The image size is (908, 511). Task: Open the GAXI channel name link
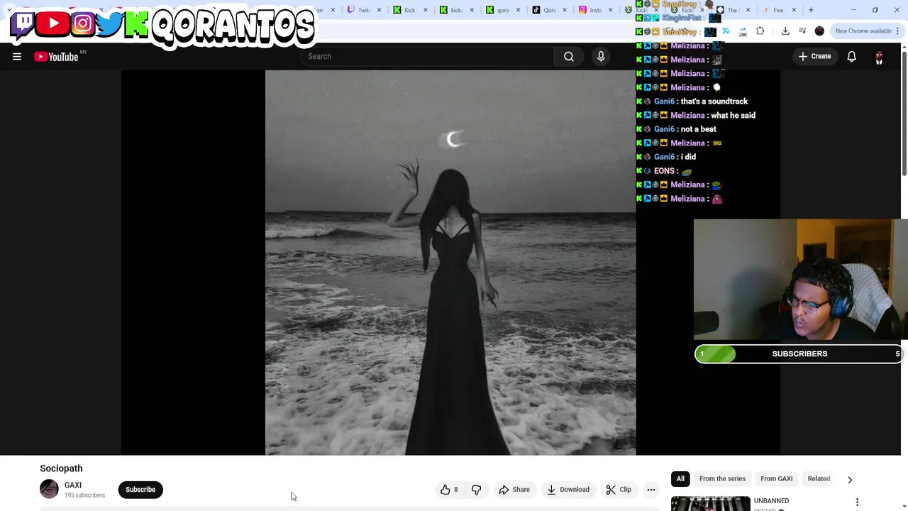coord(73,485)
